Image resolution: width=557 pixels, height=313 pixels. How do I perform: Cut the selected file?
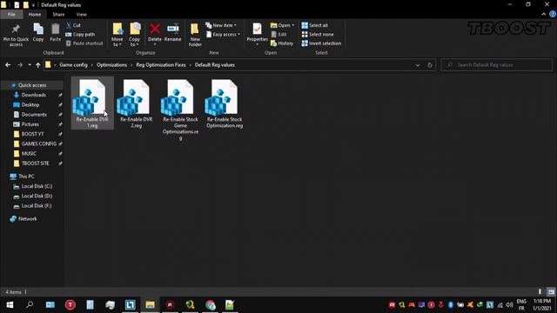pyautogui.click(x=73, y=25)
